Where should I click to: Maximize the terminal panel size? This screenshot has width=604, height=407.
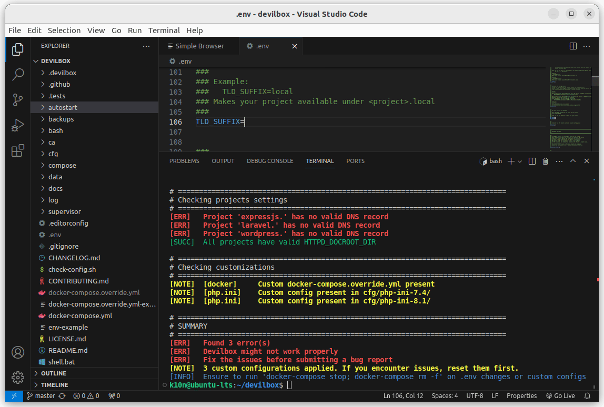(573, 161)
